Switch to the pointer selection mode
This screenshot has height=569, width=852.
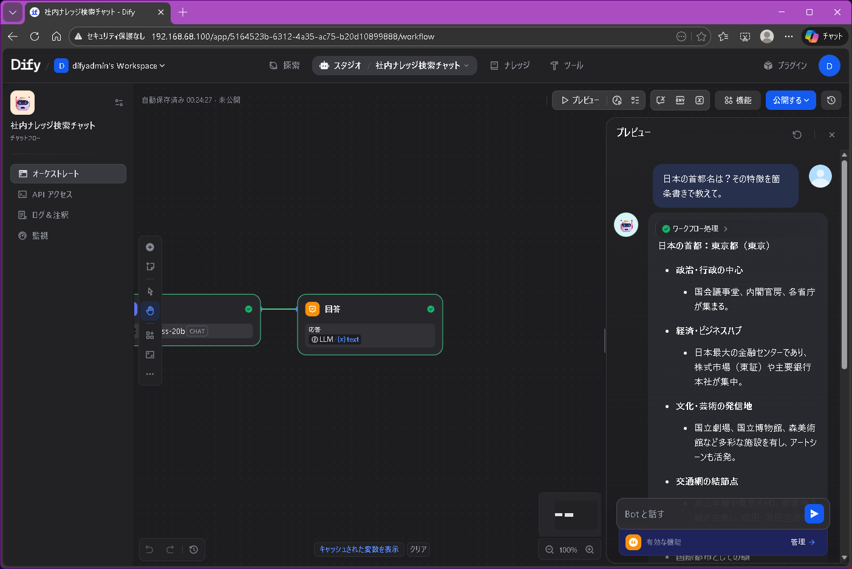point(150,291)
